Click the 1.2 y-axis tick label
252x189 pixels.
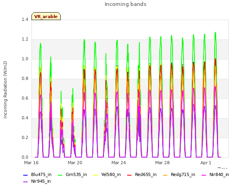point(25,39)
